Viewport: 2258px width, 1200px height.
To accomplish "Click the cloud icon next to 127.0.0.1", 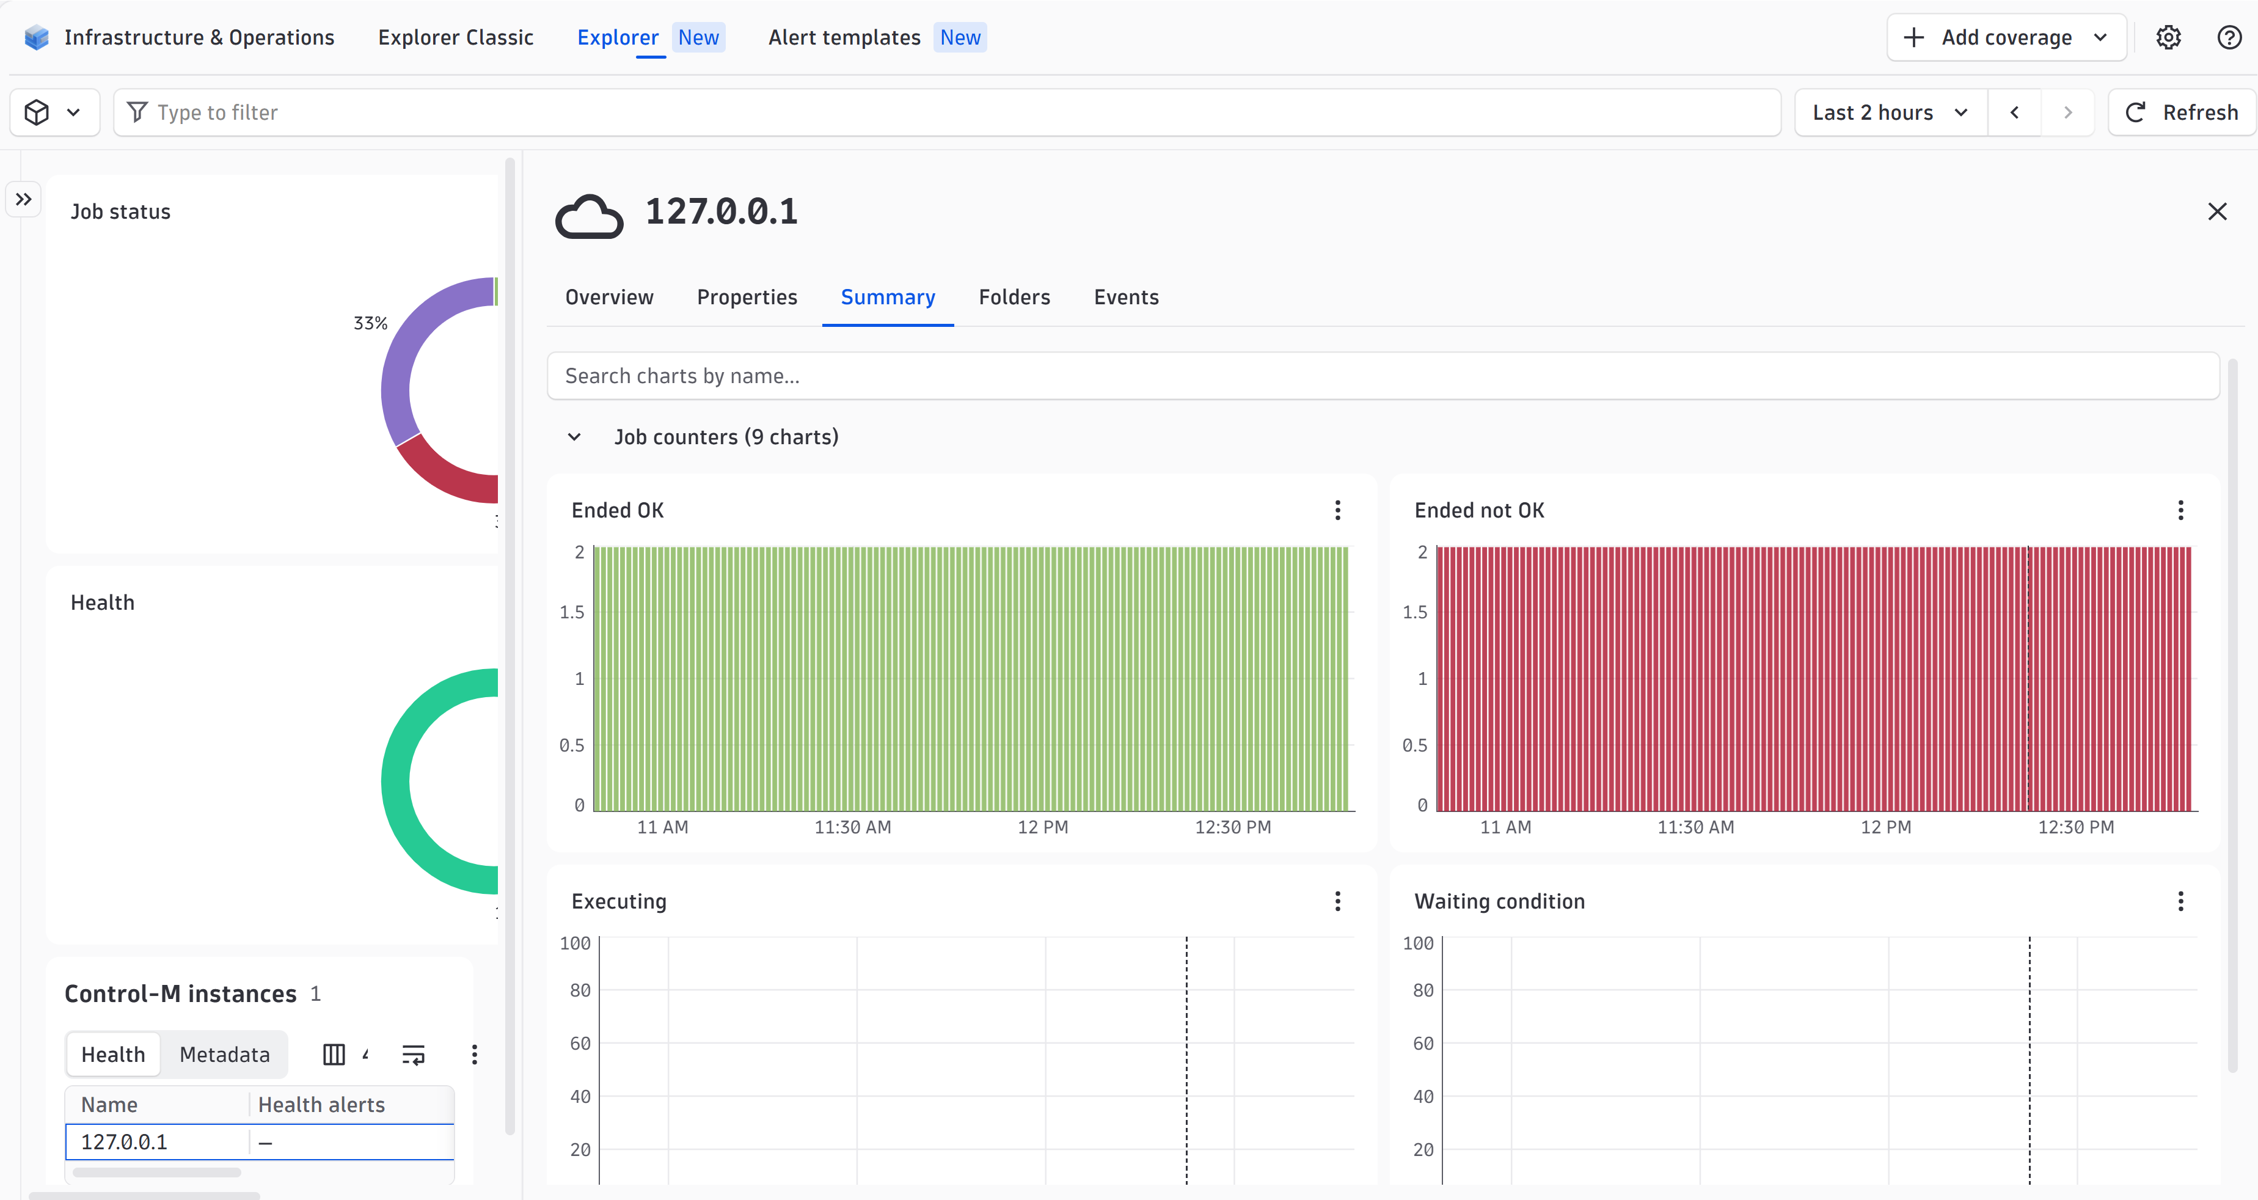I will coord(589,216).
